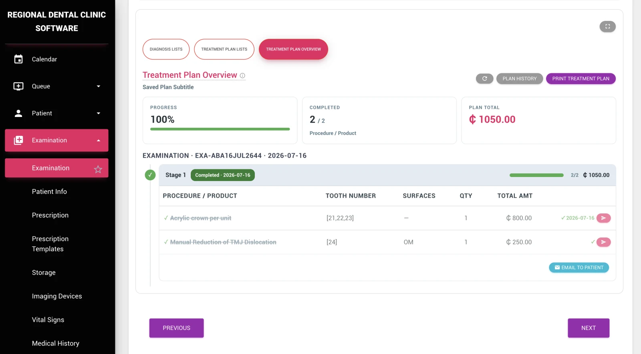Click the Plan History button

520,78
